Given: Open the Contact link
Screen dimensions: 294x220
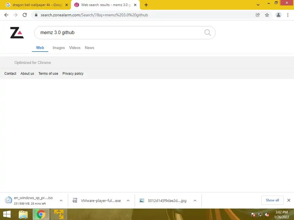Looking at the screenshot, I should [10, 74].
